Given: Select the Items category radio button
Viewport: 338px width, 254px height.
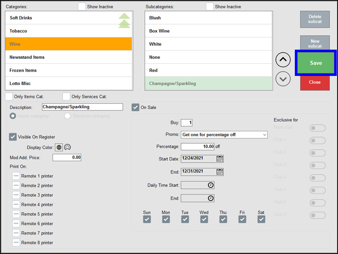Looking at the screenshot, I should tap(13, 116).
